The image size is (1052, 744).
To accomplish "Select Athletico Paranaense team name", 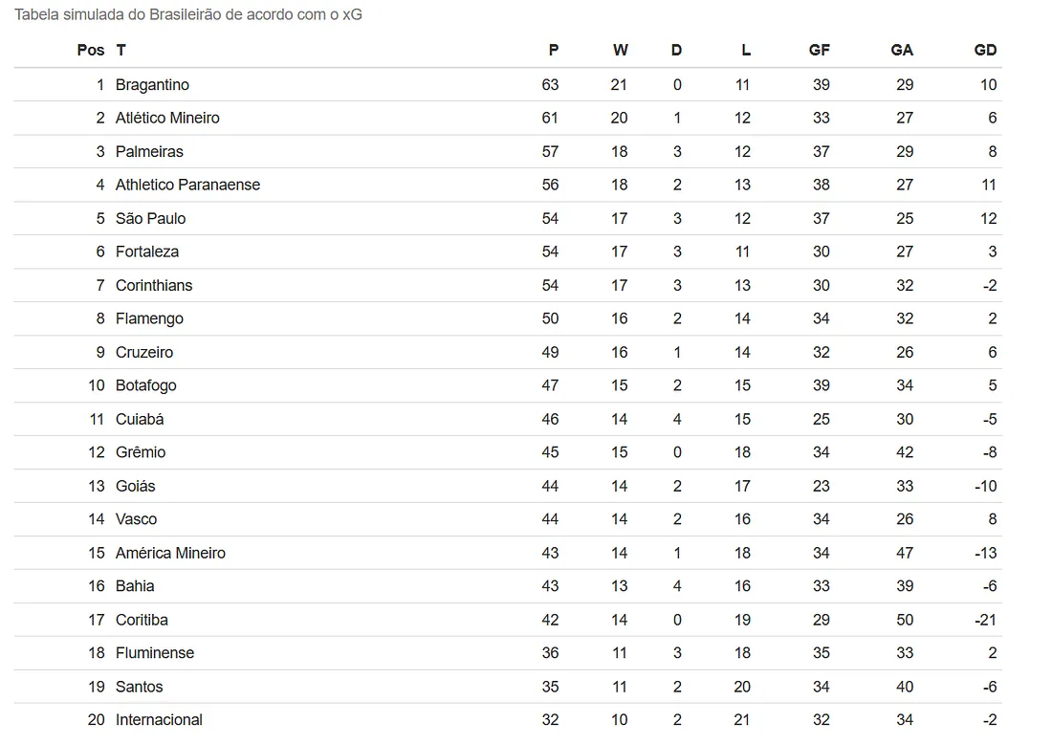I will 187,185.
